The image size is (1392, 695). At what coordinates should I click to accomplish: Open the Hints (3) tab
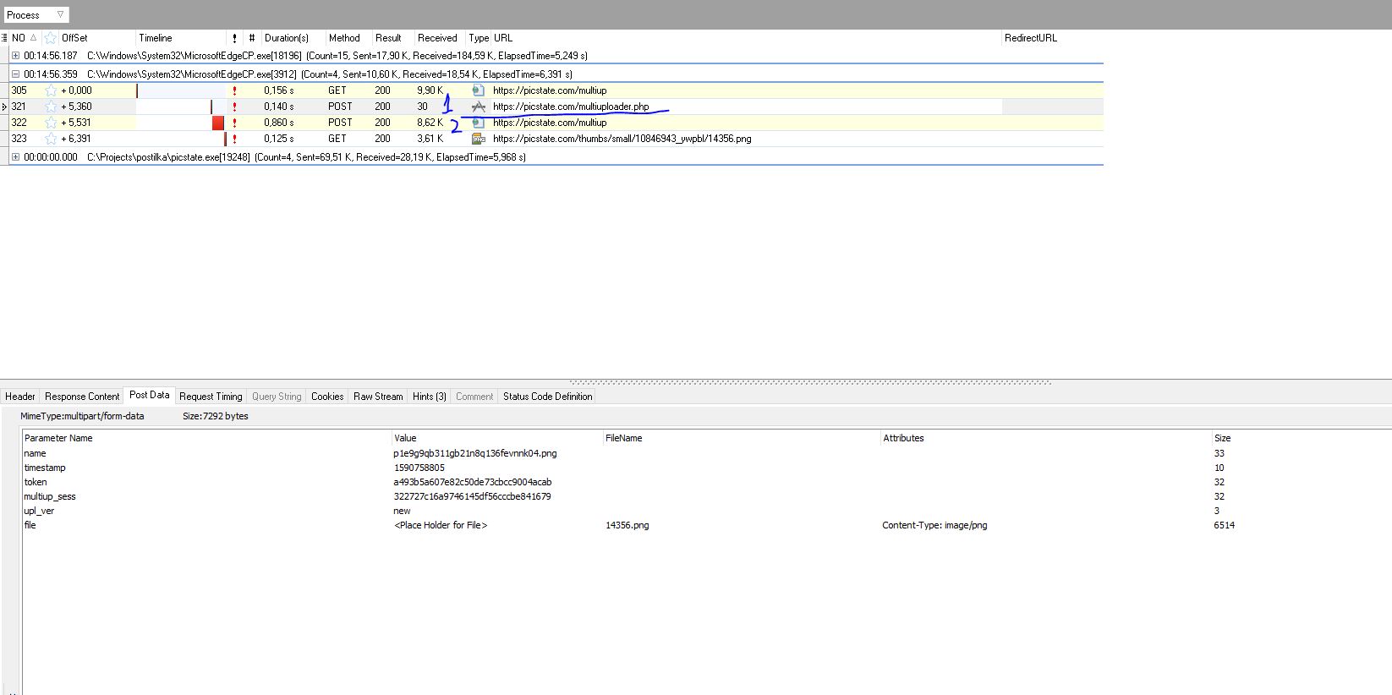point(429,397)
